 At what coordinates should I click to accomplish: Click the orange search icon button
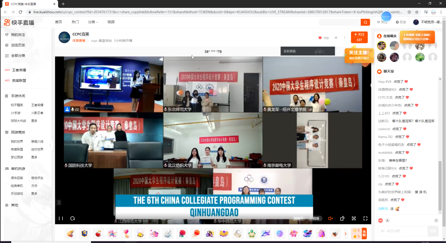pos(365,22)
